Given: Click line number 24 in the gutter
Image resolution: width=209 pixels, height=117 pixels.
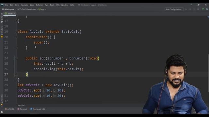Looking at the screenshot, I should click(6, 58).
